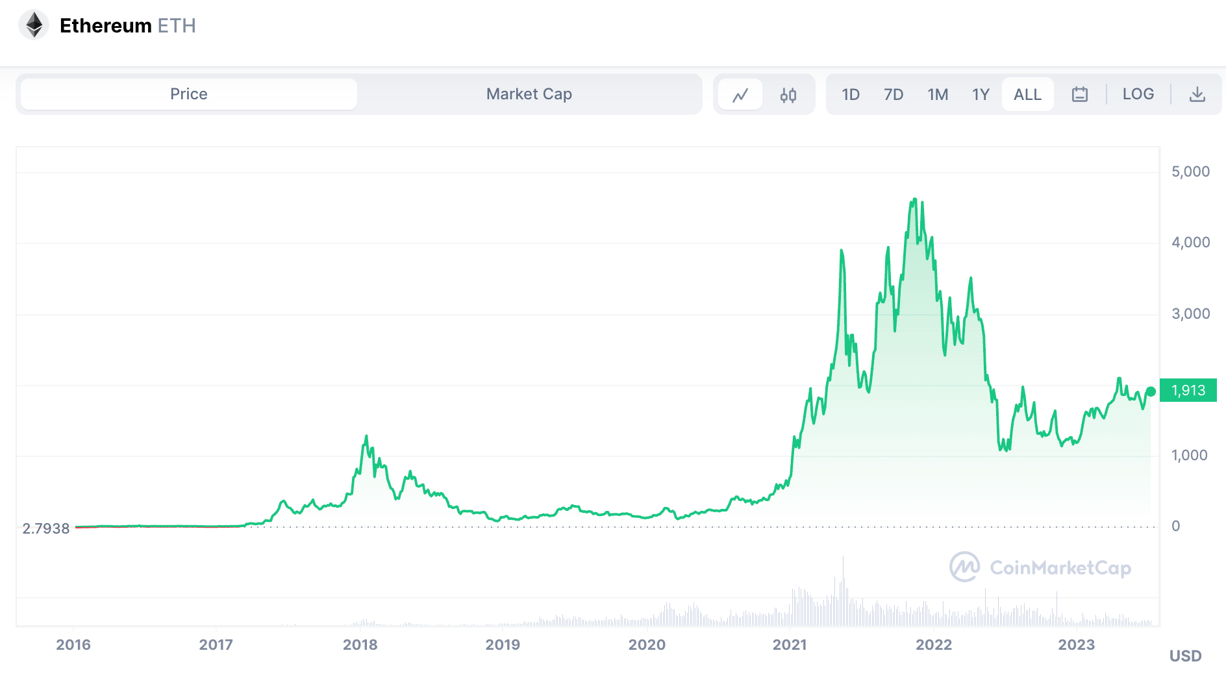Set time range to 1D
The height and width of the screenshot is (679, 1226).
(851, 95)
